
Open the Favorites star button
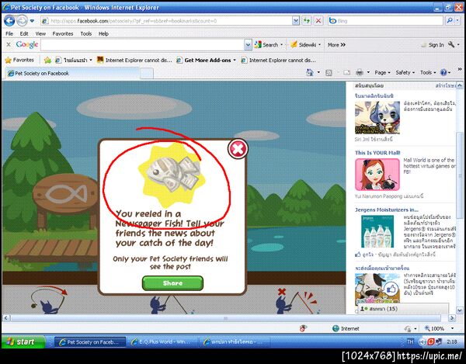19,60
